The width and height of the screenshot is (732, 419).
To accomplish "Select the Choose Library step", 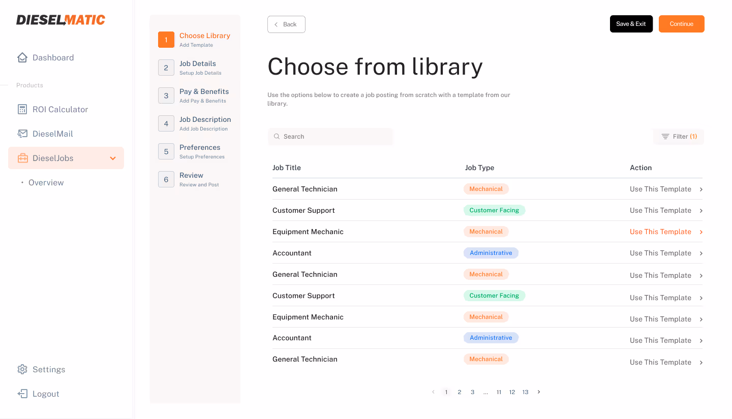I will coord(195,40).
